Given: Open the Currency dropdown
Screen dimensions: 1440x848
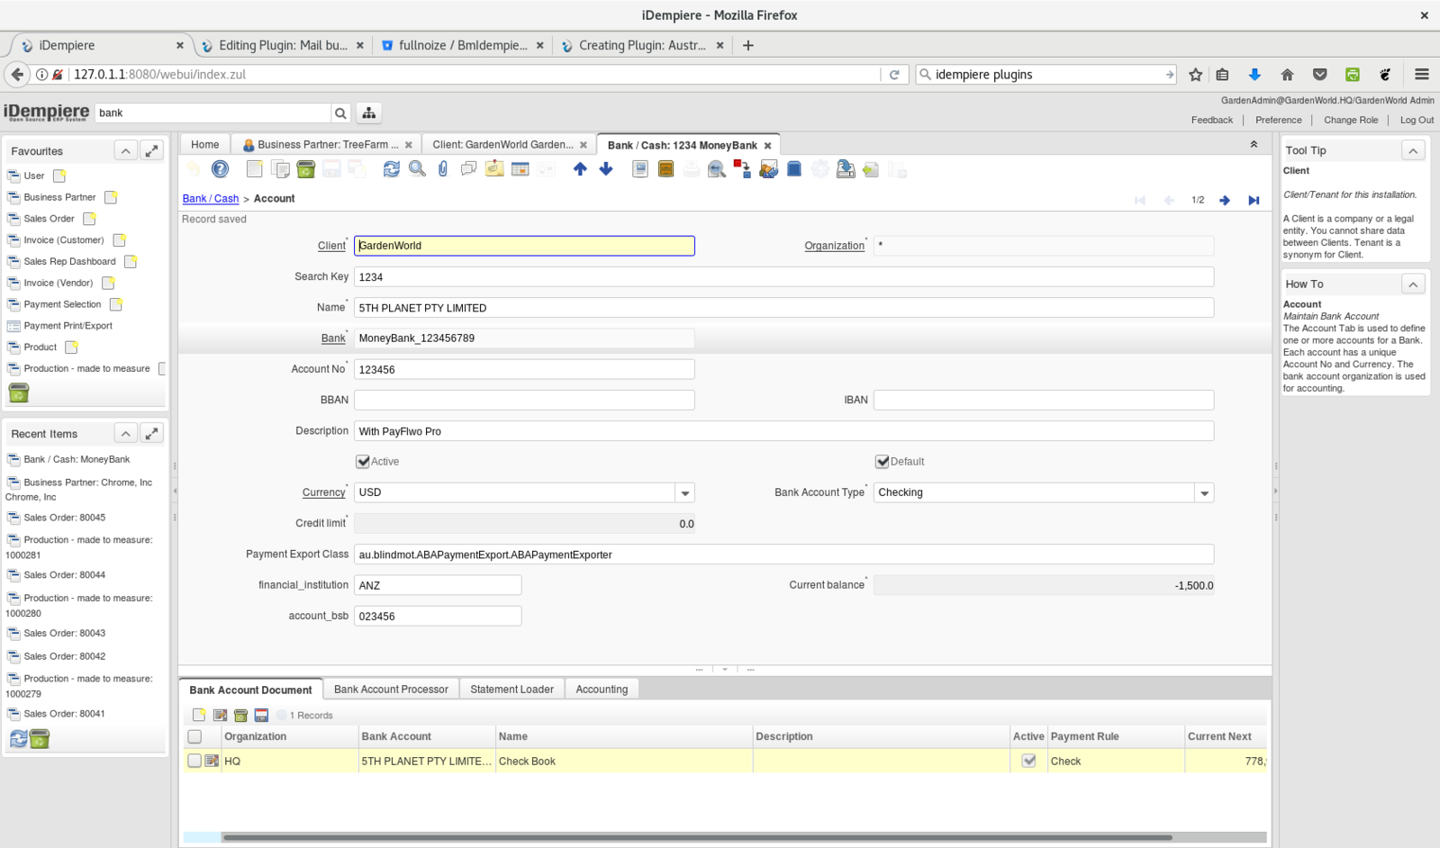Looking at the screenshot, I should tap(684, 493).
